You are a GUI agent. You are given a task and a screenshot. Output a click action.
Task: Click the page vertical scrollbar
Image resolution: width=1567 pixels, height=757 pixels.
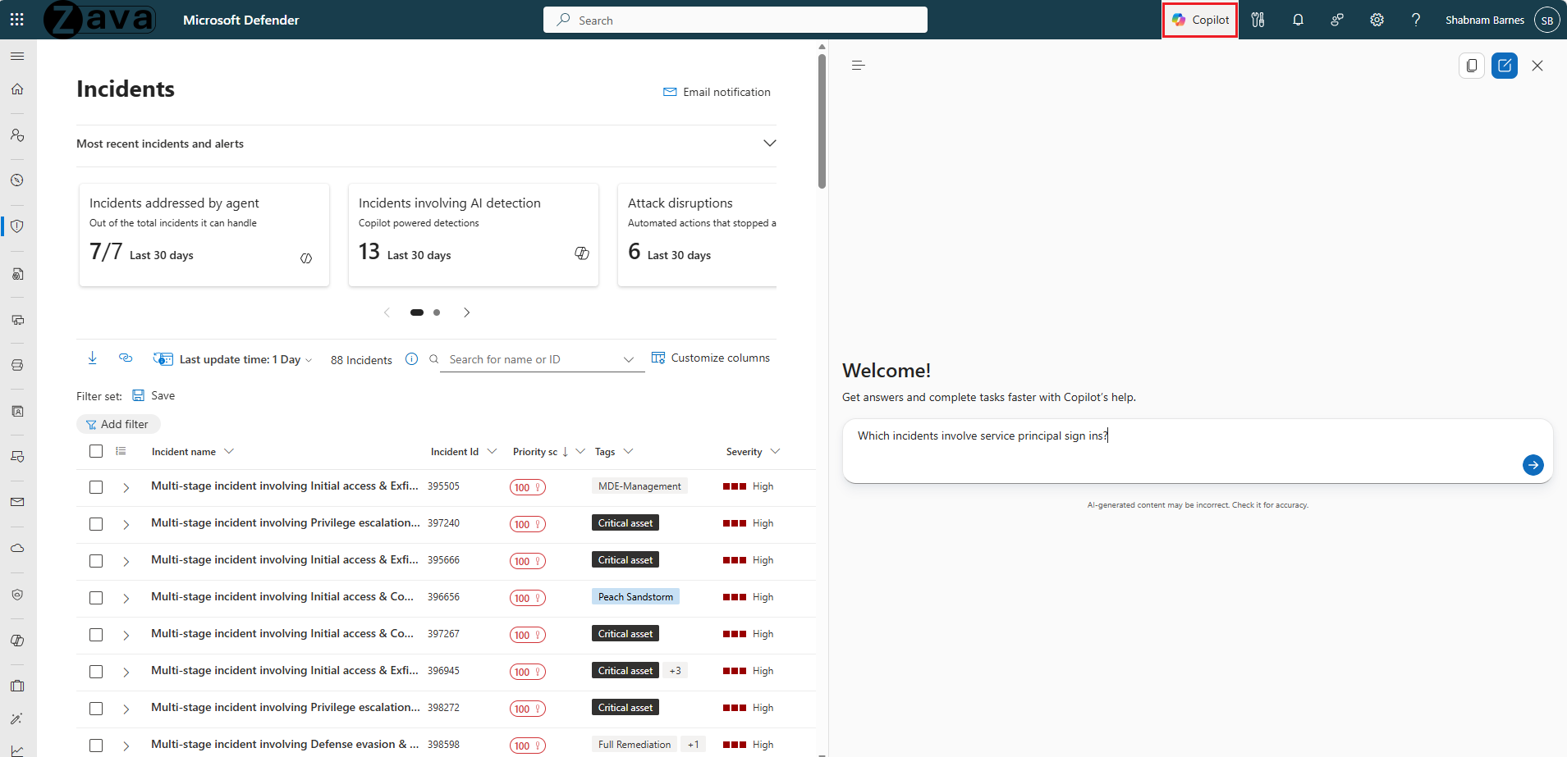click(x=822, y=121)
